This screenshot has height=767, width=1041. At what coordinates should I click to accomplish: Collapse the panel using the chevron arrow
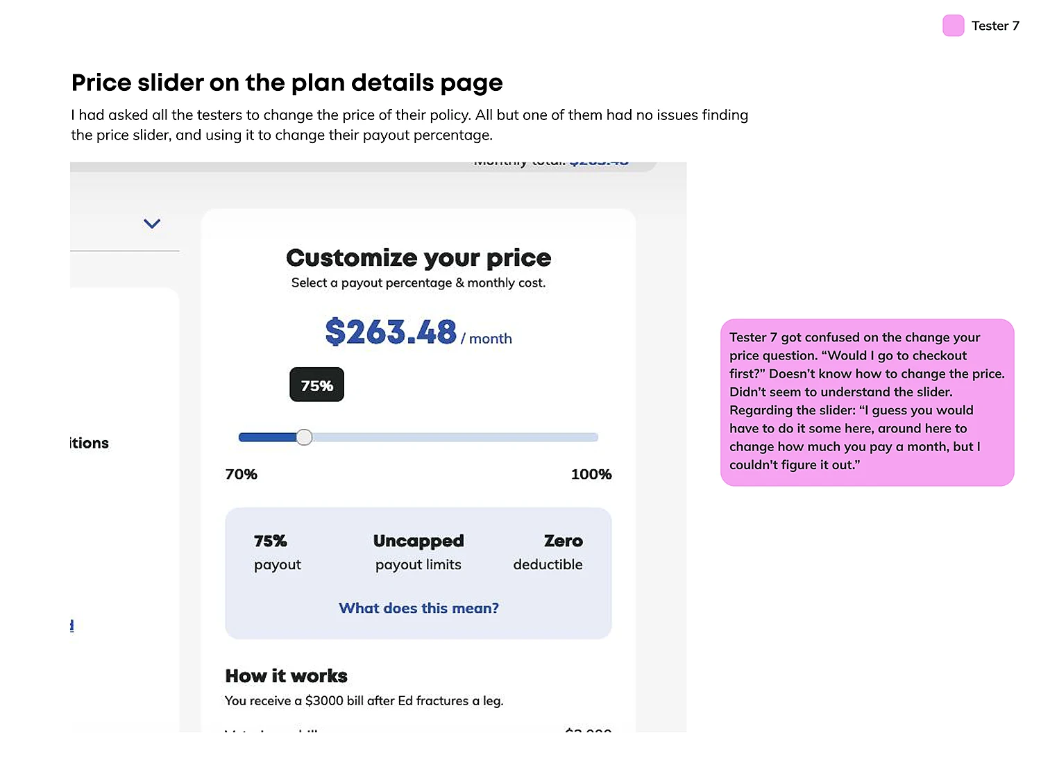[151, 224]
